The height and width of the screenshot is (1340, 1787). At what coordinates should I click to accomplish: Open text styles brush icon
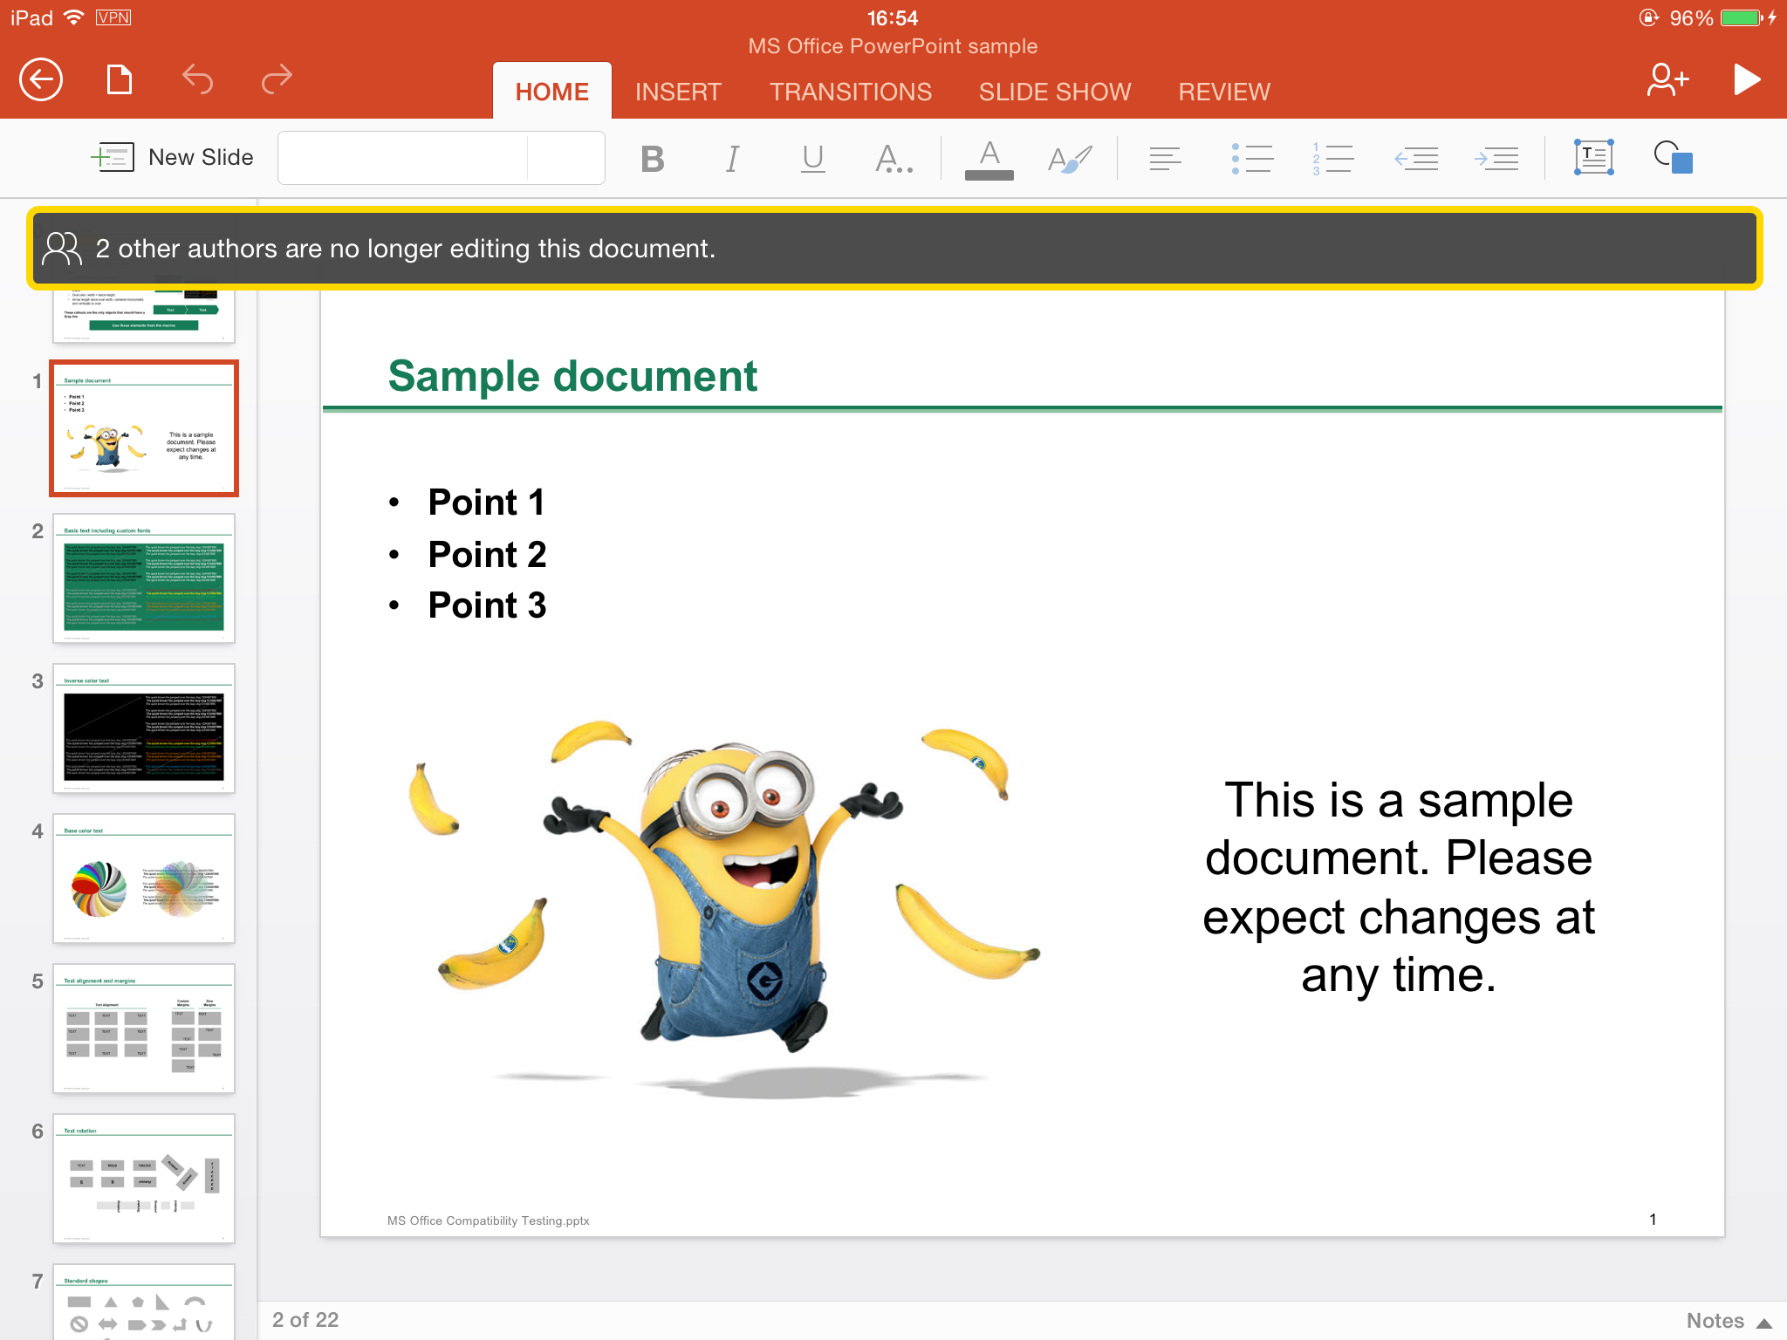[1070, 158]
